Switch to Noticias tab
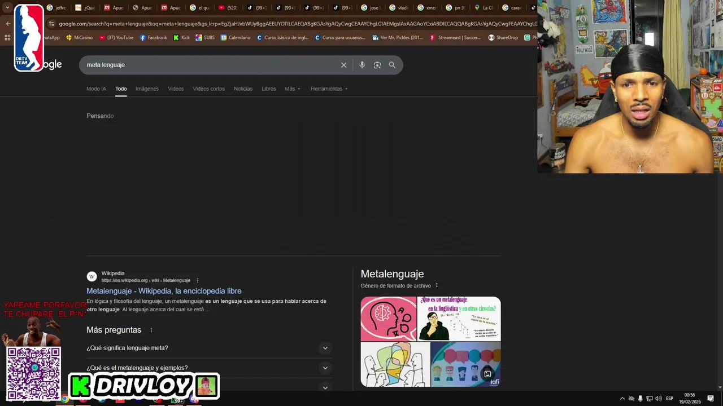 [243, 89]
